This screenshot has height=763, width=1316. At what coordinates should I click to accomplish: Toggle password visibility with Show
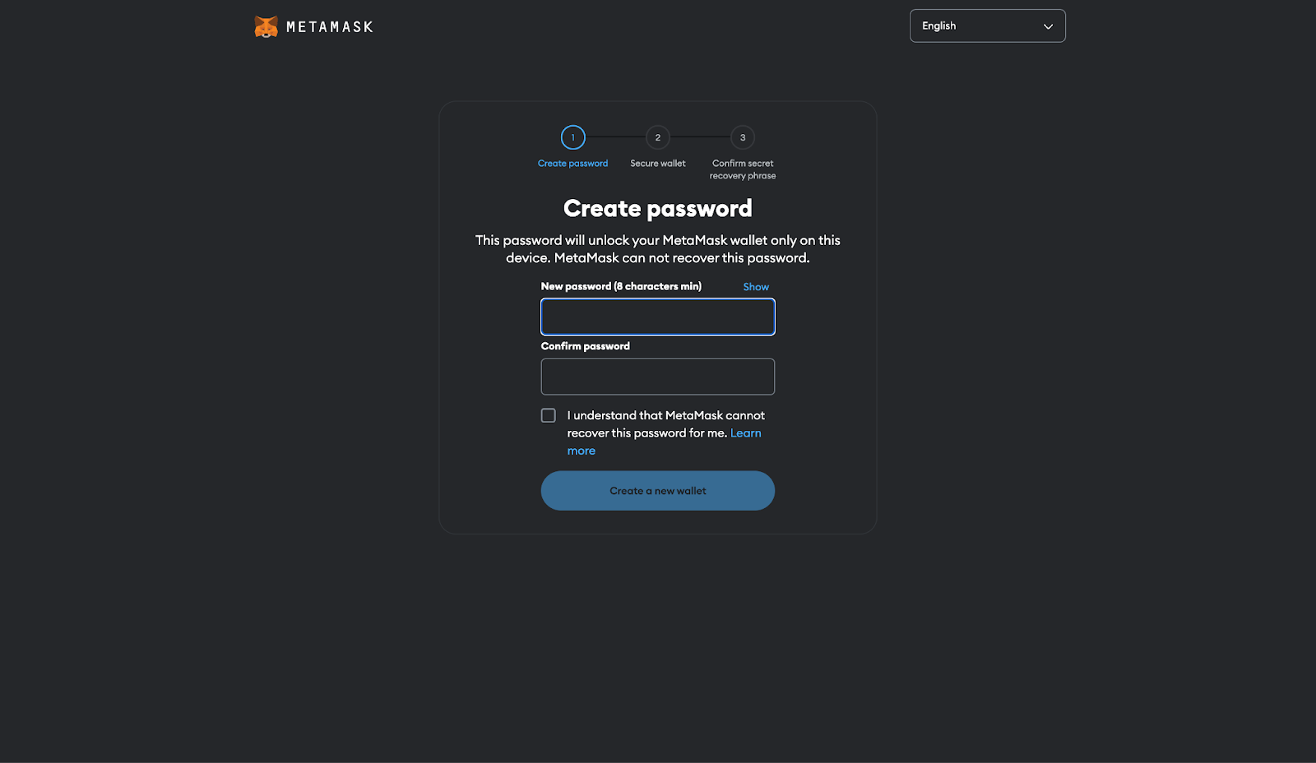[755, 286]
